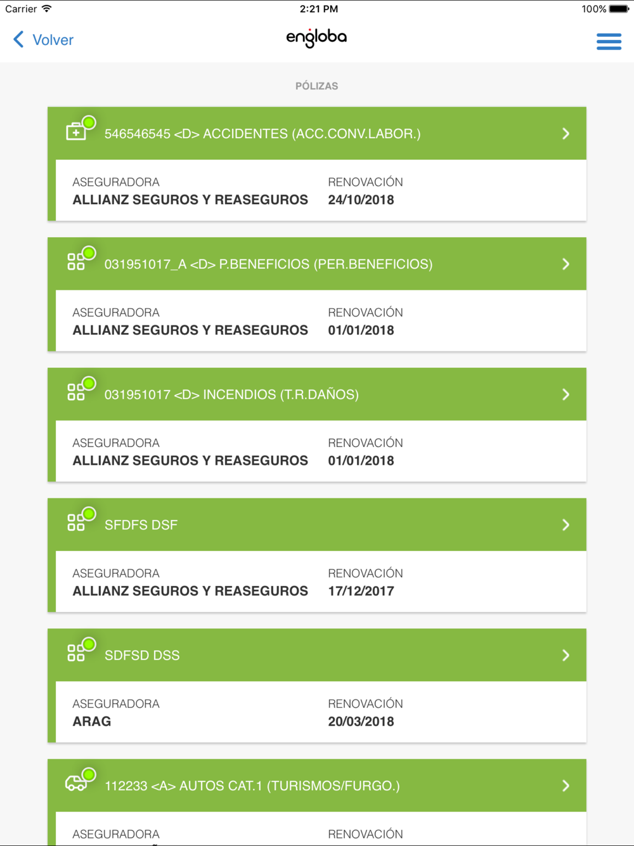Go back using Volver link
This screenshot has height=846, width=634.
coord(53,40)
